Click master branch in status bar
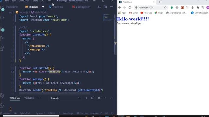This screenshot has width=209, height=117. [6, 113]
